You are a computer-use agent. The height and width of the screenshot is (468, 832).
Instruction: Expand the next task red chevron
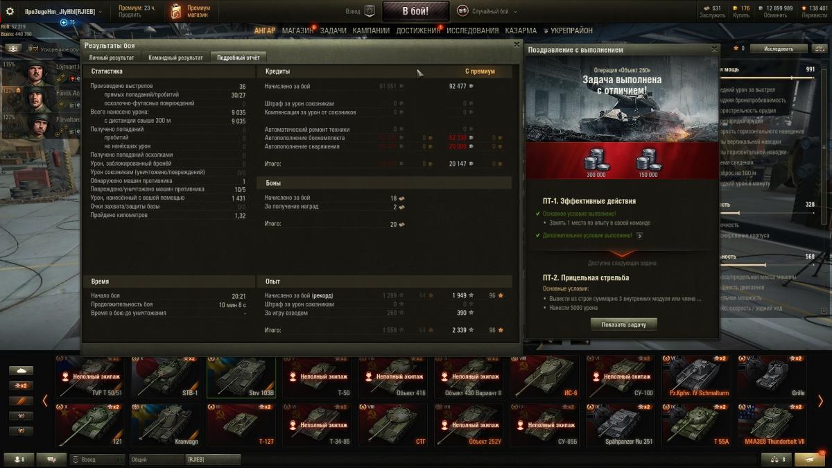[621, 254]
